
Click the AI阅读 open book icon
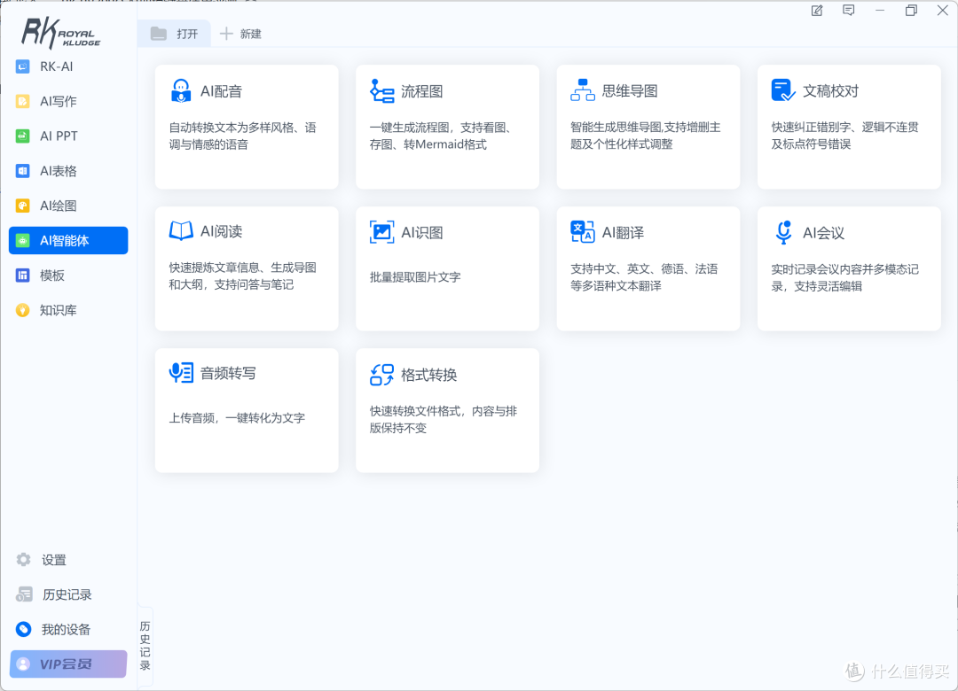click(x=181, y=230)
